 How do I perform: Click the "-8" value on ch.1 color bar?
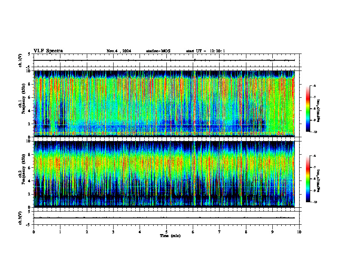(314, 109)
